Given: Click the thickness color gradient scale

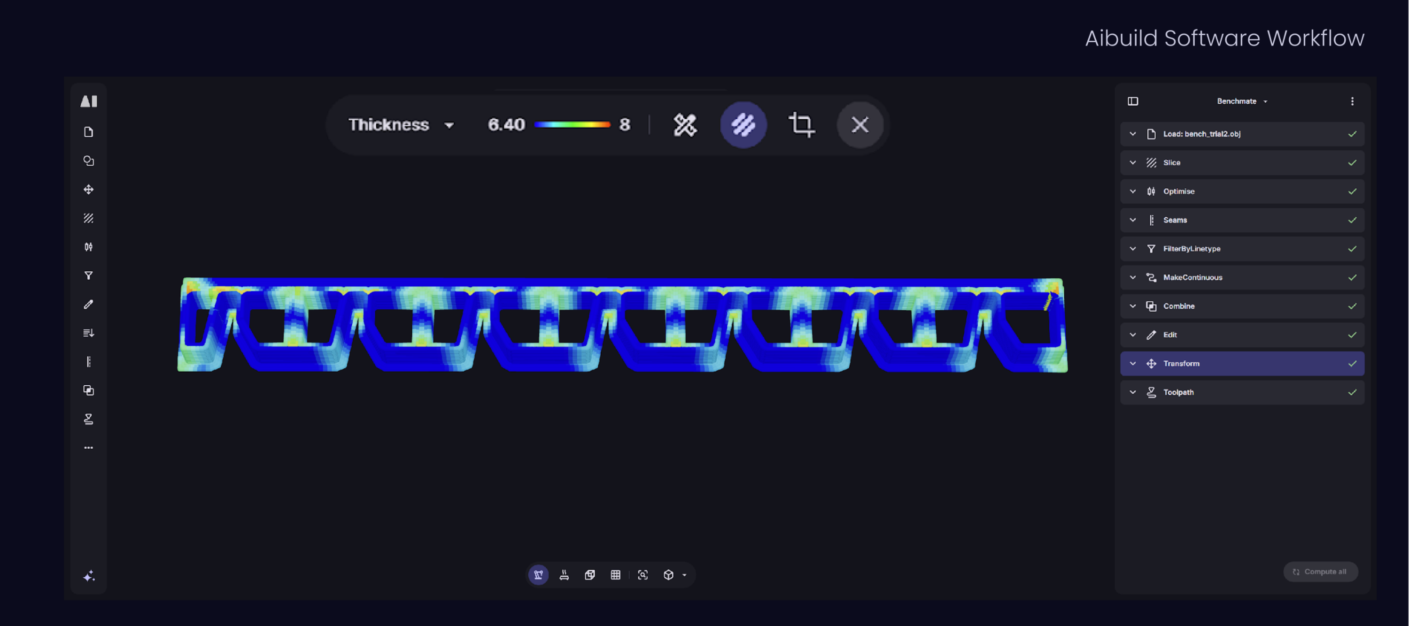Looking at the screenshot, I should click(572, 125).
